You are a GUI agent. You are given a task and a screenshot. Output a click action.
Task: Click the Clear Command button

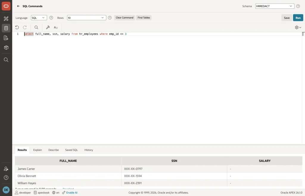pyautogui.click(x=125, y=18)
